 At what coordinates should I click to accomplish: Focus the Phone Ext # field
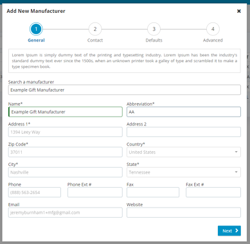95,192
